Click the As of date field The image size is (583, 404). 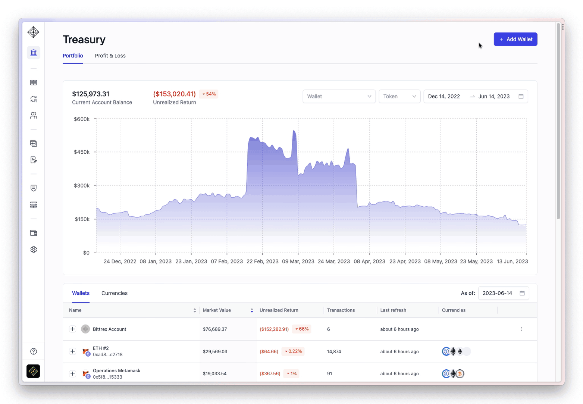503,293
